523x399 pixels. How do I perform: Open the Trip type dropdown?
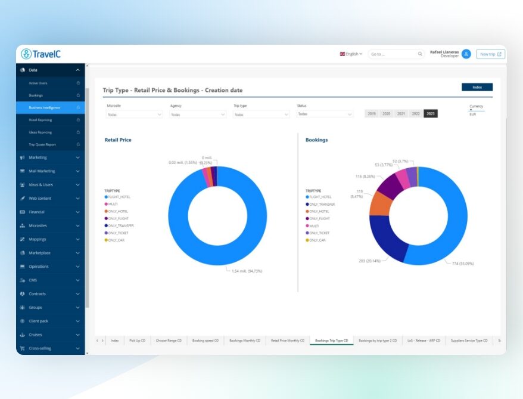click(x=261, y=115)
